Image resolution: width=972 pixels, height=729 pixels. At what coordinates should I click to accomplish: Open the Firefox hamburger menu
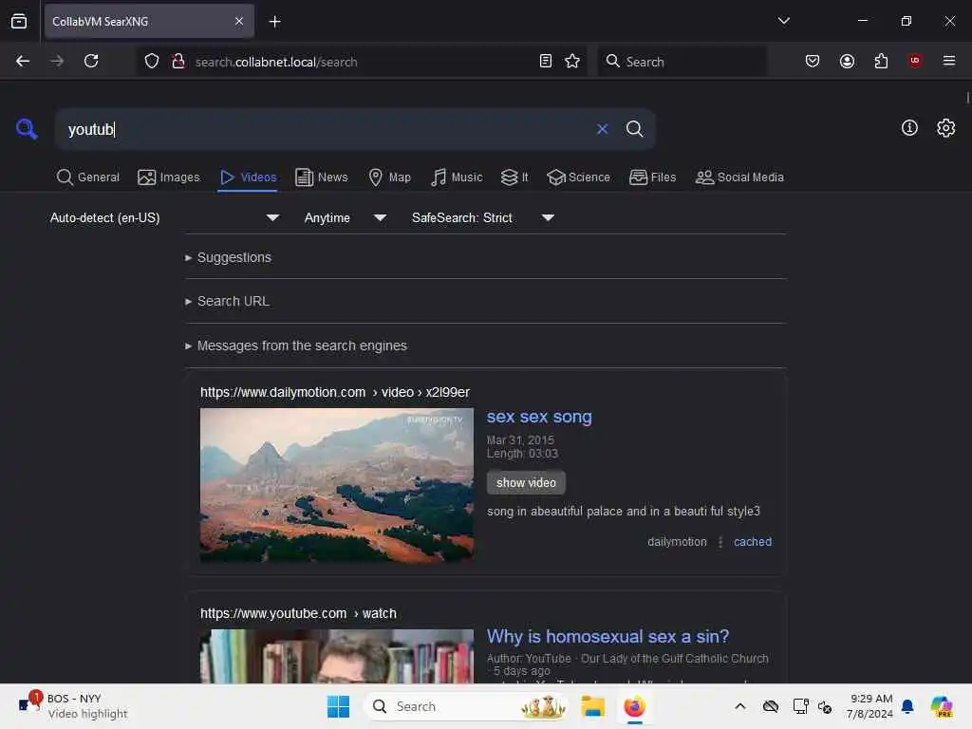948,61
